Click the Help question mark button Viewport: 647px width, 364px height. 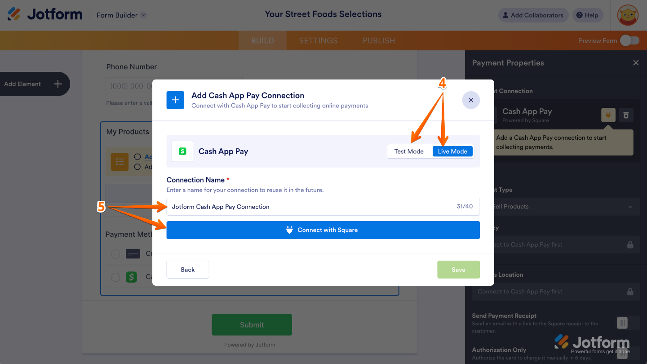coord(587,15)
